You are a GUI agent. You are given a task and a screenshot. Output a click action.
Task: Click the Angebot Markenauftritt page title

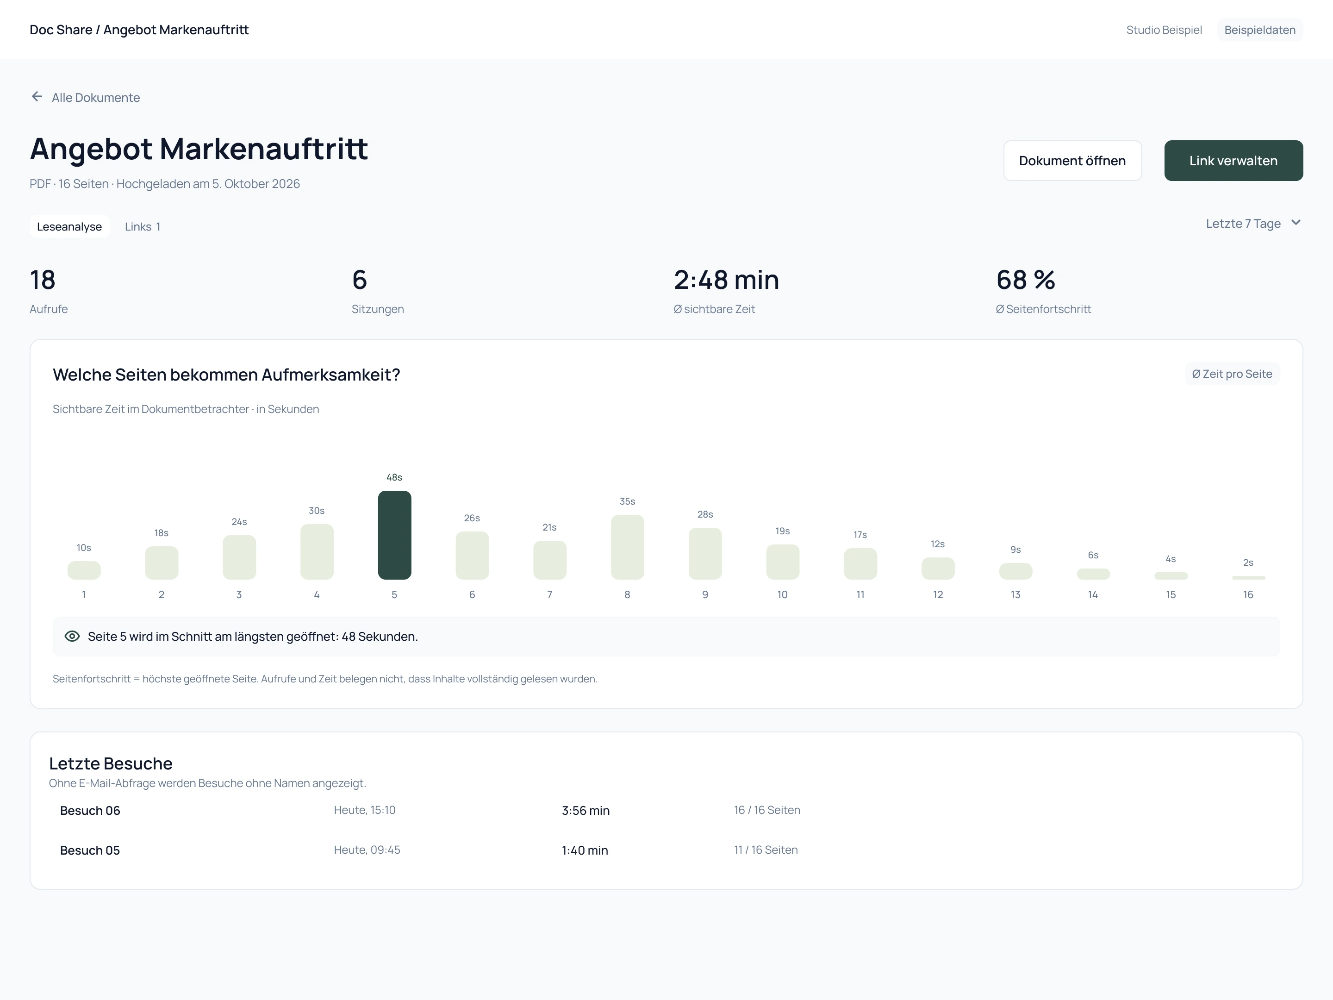tap(198, 149)
